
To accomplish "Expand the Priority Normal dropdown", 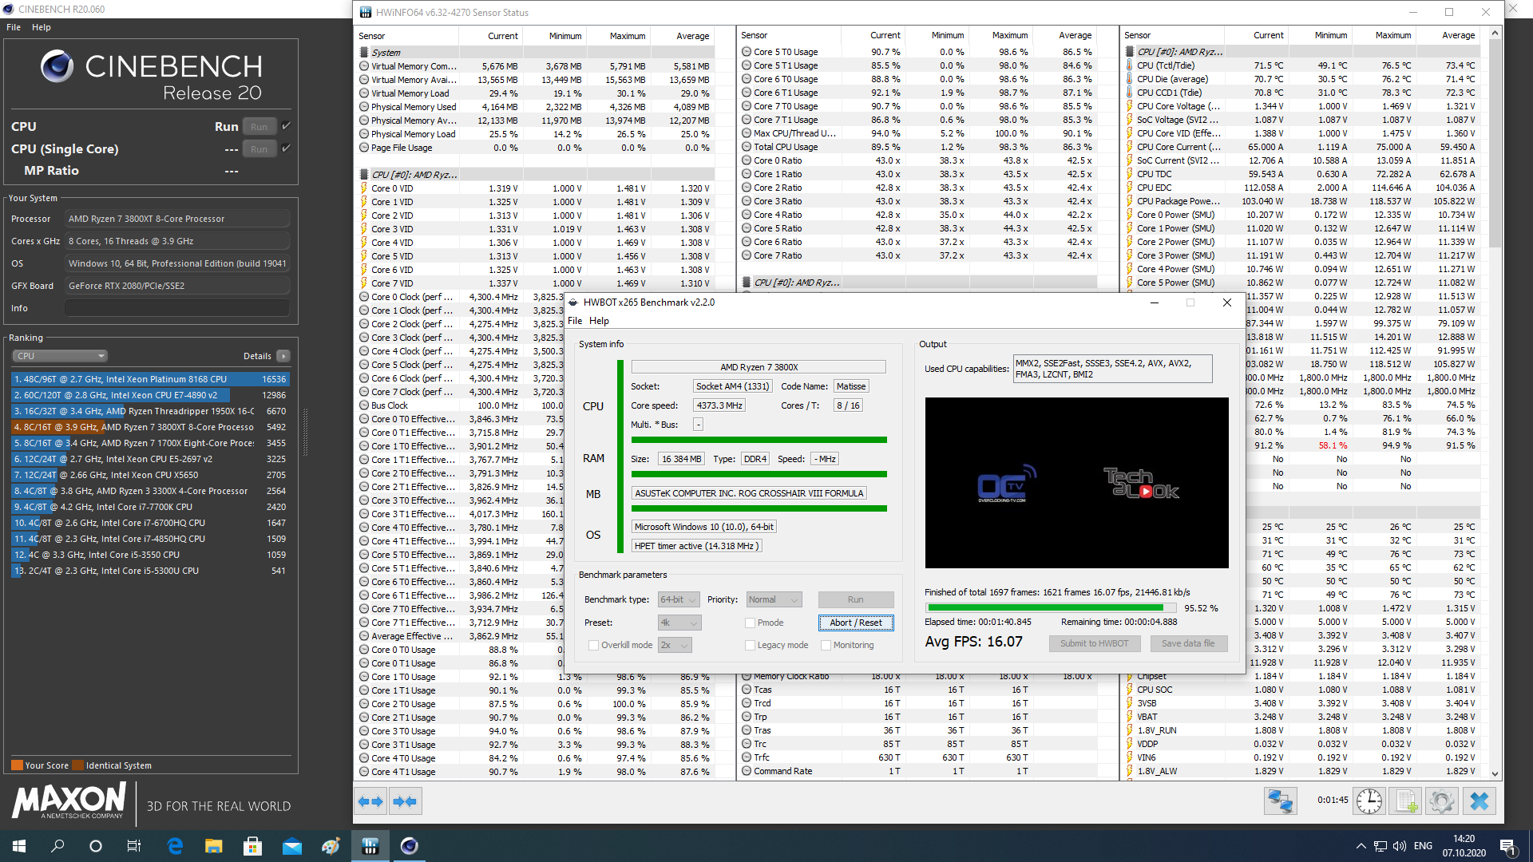I will (x=774, y=599).
